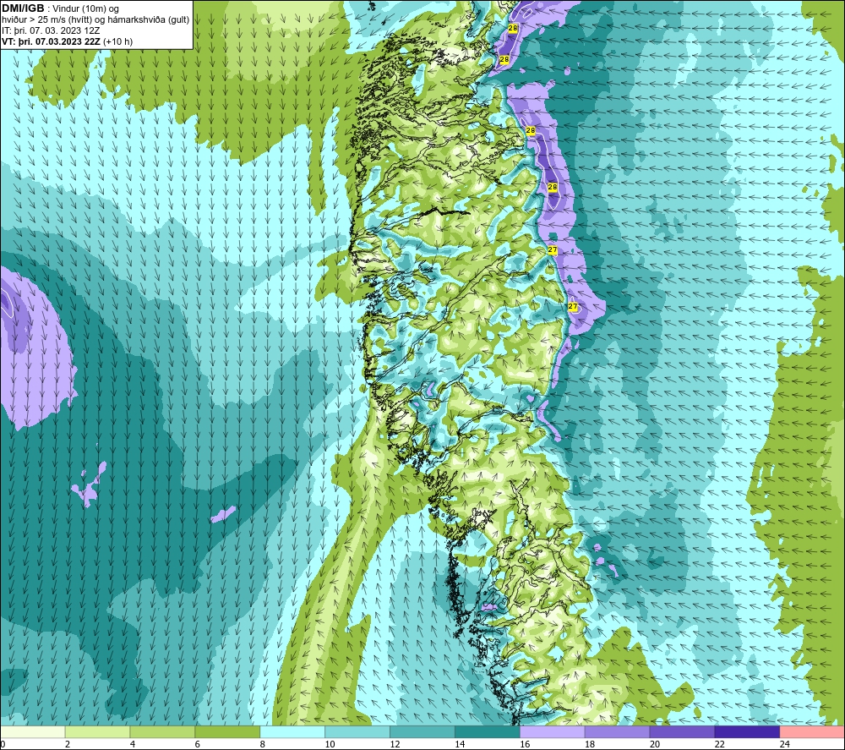Image resolution: width=845 pixels, height=750 pixels.
Task: Click the legend tick label "8"
Action: 263,744
